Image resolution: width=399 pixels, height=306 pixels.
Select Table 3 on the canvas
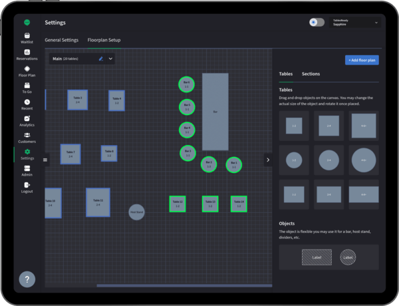coord(78,100)
